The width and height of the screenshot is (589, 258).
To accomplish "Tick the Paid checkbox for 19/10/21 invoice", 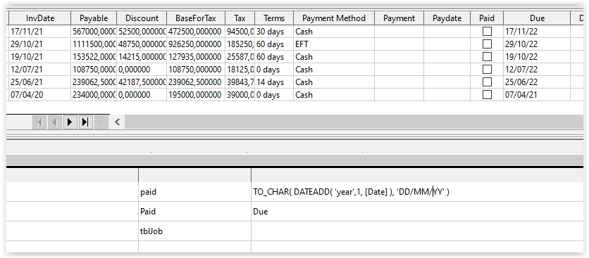I will pos(487,57).
